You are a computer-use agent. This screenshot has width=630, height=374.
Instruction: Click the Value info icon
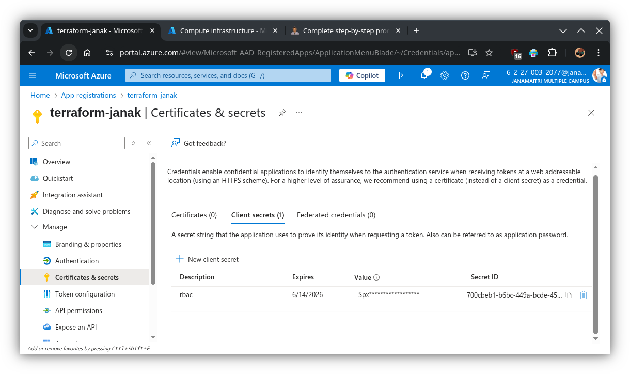tap(376, 277)
